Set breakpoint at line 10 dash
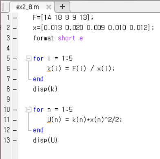 pos(15,110)
